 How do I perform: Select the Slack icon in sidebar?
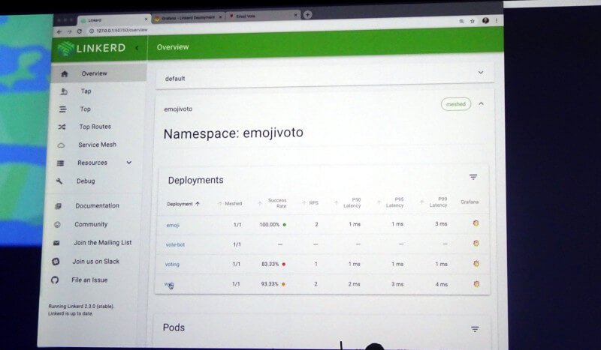coord(56,262)
